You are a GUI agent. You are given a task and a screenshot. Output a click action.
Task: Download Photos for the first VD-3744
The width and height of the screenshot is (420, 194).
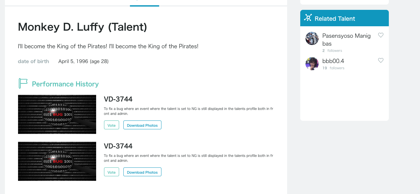(x=142, y=125)
